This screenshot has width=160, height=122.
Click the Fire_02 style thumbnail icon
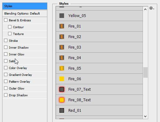point(62,37)
